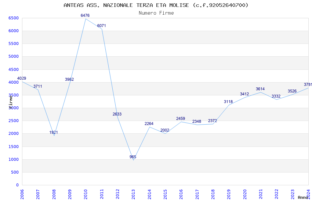Click the final data label 3781

coord(308,84)
